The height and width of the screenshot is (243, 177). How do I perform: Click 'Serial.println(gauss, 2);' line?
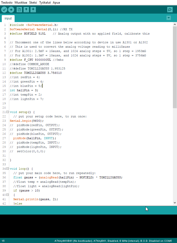(x=36, y=199)
